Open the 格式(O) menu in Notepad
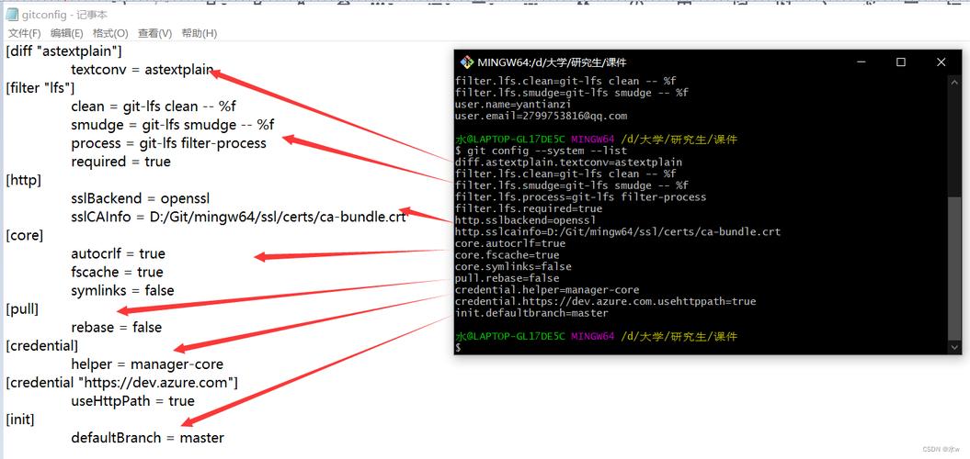The width and height of the screenshot is (970, 459). pos(110,33)
